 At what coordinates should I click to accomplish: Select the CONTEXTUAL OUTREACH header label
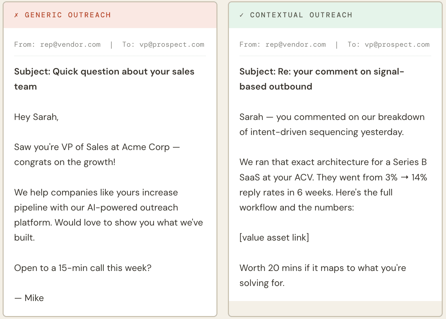pyautogui.click(x=301, y=15)
